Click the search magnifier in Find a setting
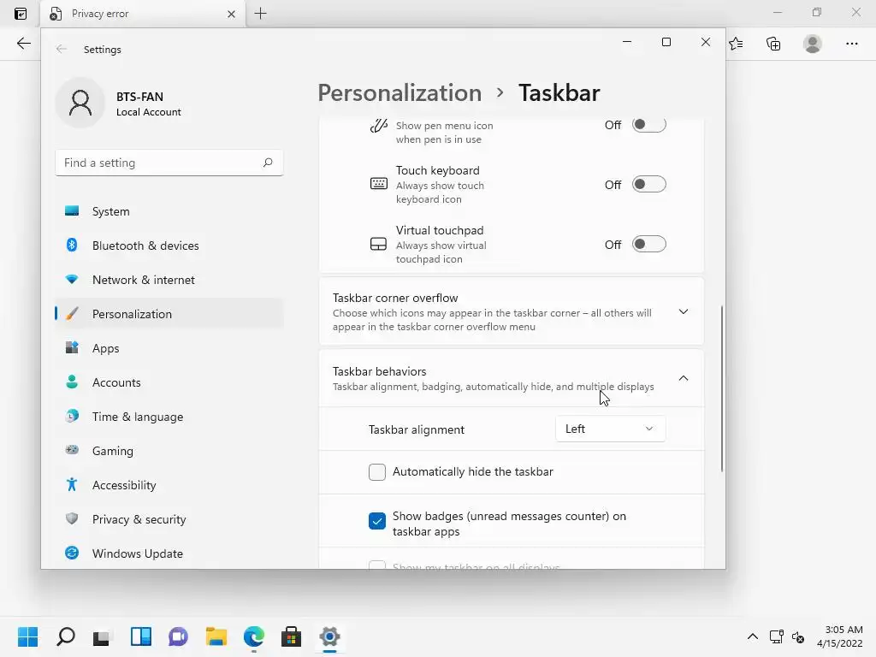876x657 pixels. [268, 163]
